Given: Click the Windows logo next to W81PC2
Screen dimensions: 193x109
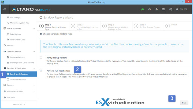Looking at the screenshot, I should pyautogui.click(x=177, y=9).
